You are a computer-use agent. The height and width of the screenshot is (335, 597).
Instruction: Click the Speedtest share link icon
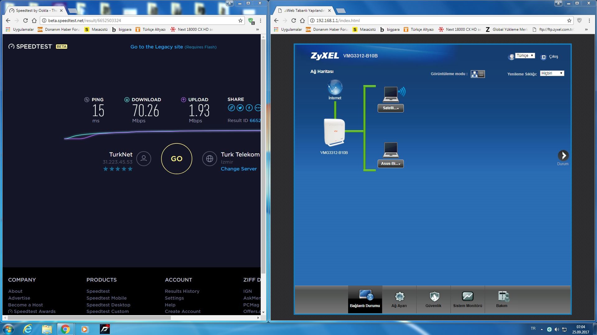pos(231,108)
